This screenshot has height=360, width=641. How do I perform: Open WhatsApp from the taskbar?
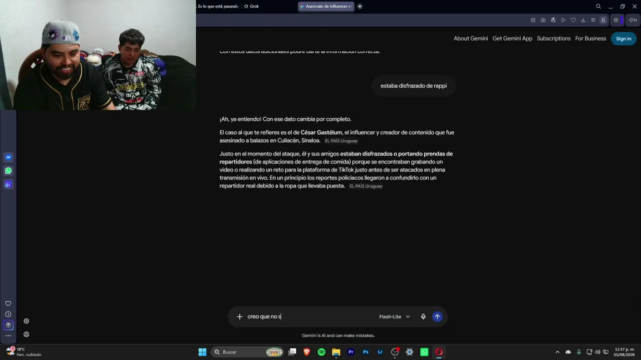tap(424, 352)
